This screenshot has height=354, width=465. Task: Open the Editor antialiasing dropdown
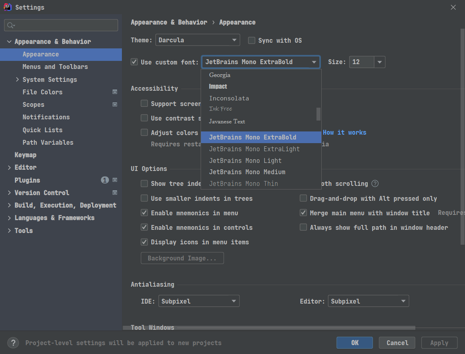point(368,301)
